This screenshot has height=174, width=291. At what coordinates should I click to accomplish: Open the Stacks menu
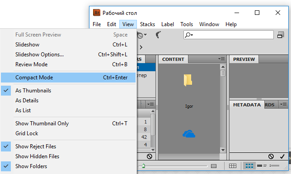coord(147,24)
